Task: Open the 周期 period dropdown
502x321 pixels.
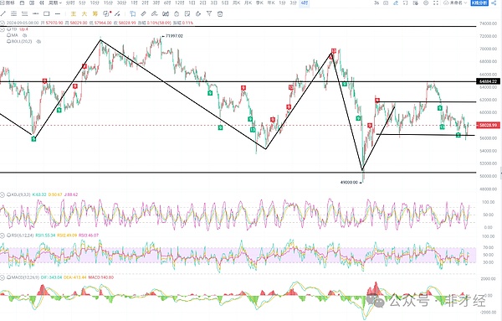Action: (55, 3)
